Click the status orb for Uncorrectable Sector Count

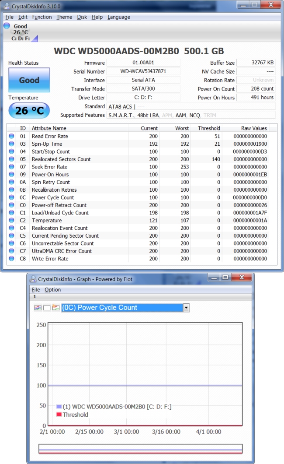pos(11,243)
